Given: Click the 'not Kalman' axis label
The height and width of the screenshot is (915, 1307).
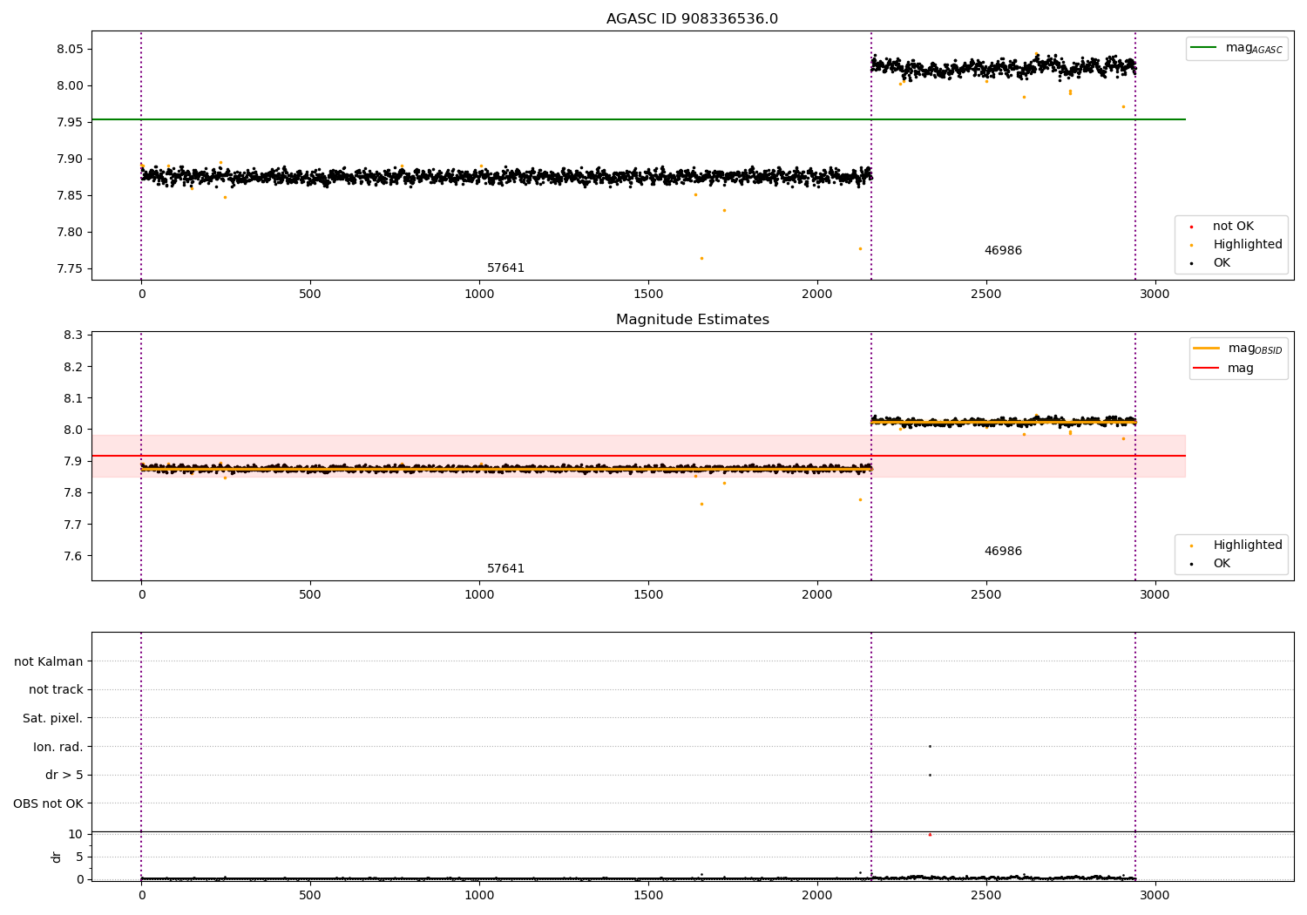Looking at the screenshot, I should [49, 661].
